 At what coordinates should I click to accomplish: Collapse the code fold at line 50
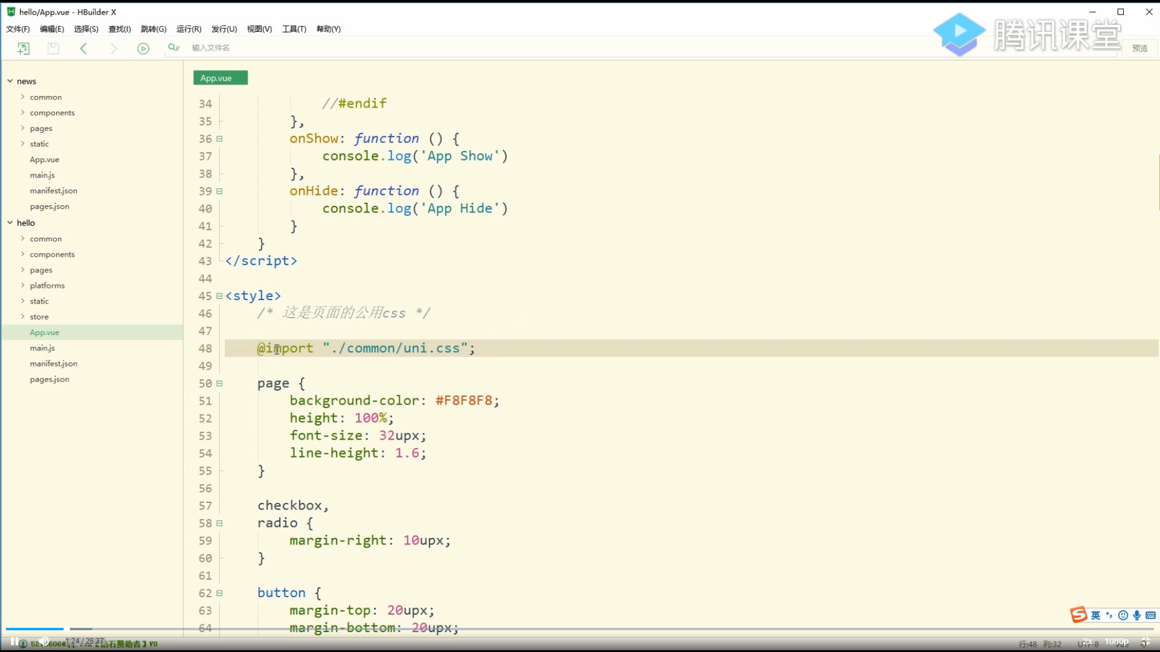[219, 383]
